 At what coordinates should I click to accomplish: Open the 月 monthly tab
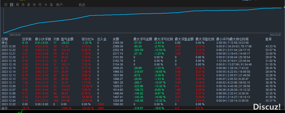[23, 5]
